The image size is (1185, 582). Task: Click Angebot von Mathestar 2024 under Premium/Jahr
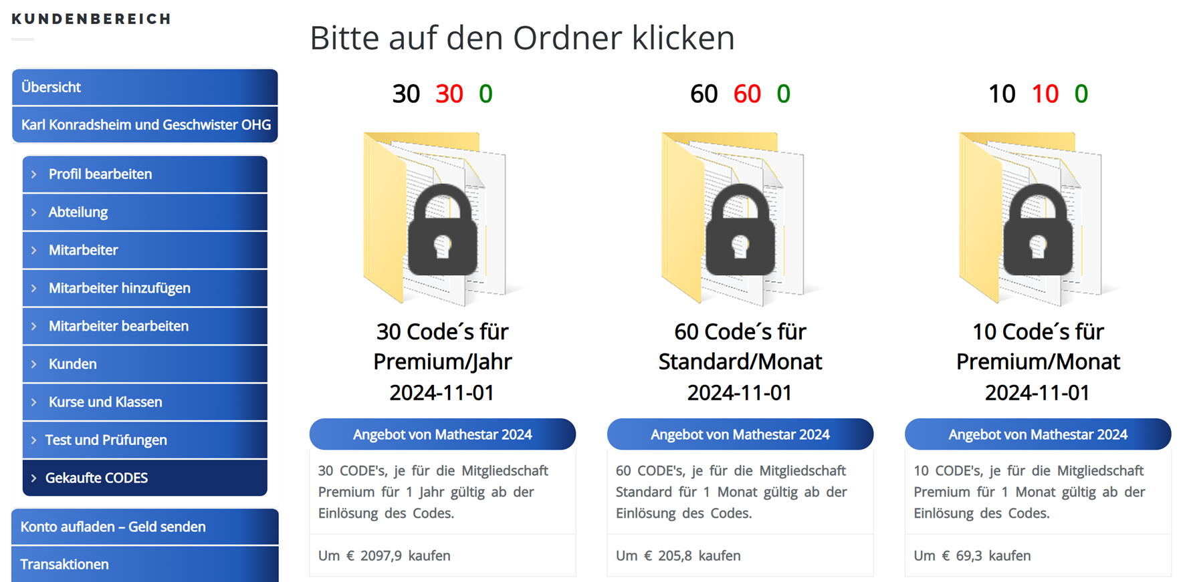[442, 434]
